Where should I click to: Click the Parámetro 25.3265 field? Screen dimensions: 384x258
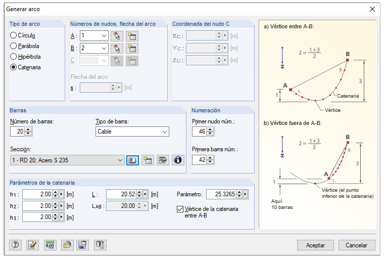[x=221, y=194]
